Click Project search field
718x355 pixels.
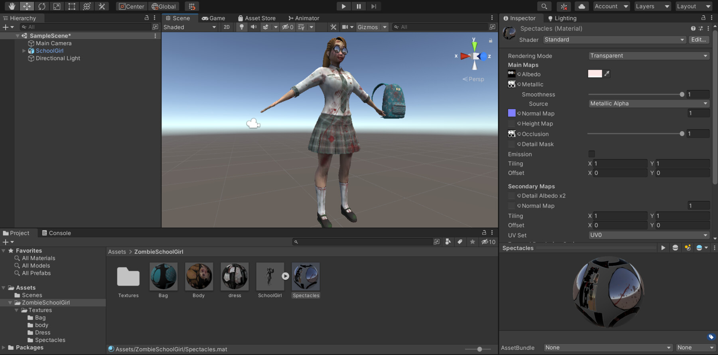pyautogui.click(x=363, y=242)
